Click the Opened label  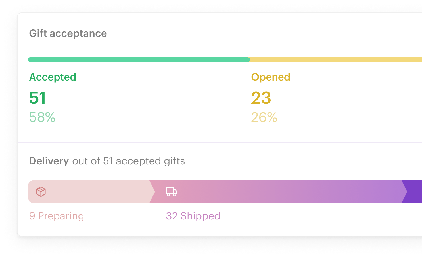coord(271,77)
